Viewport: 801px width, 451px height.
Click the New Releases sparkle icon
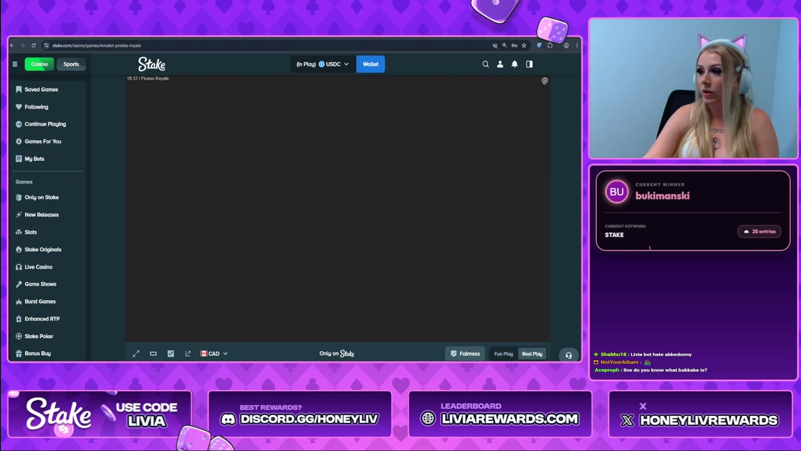19,215
